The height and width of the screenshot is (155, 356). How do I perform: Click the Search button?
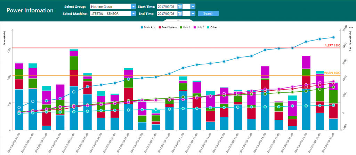click(208, 13)
